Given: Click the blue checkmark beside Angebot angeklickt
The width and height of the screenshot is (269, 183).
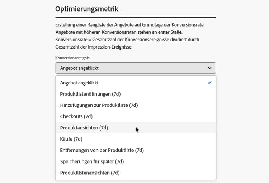Looking at the screenshot, I should pos(209,83).
